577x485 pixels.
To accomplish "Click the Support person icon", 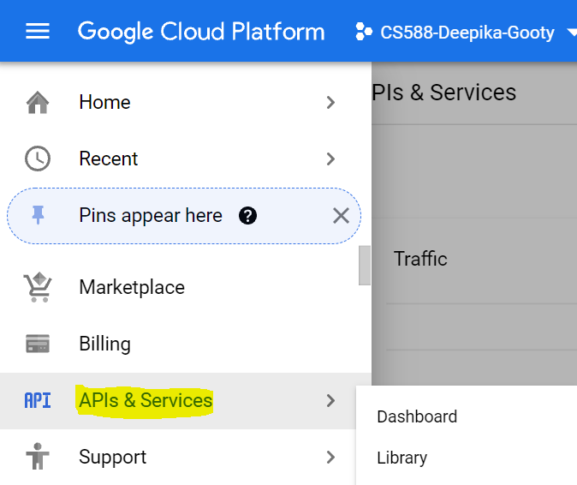I will pyautogui.click(x=38, y=456).
